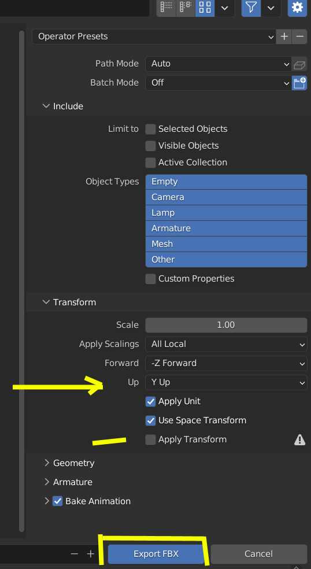Enable Selected Objects limit

coord(151,129)
